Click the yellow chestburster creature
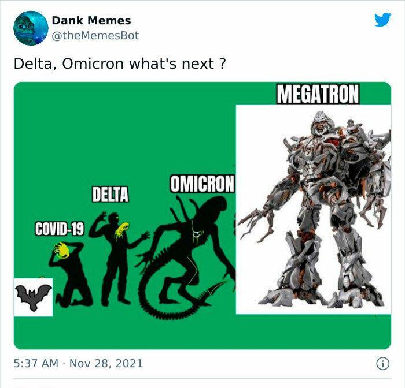 coord(122,229)
